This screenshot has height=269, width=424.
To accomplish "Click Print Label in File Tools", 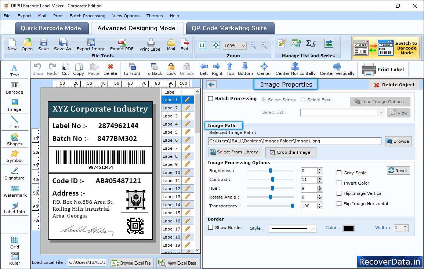I will 151,45.
